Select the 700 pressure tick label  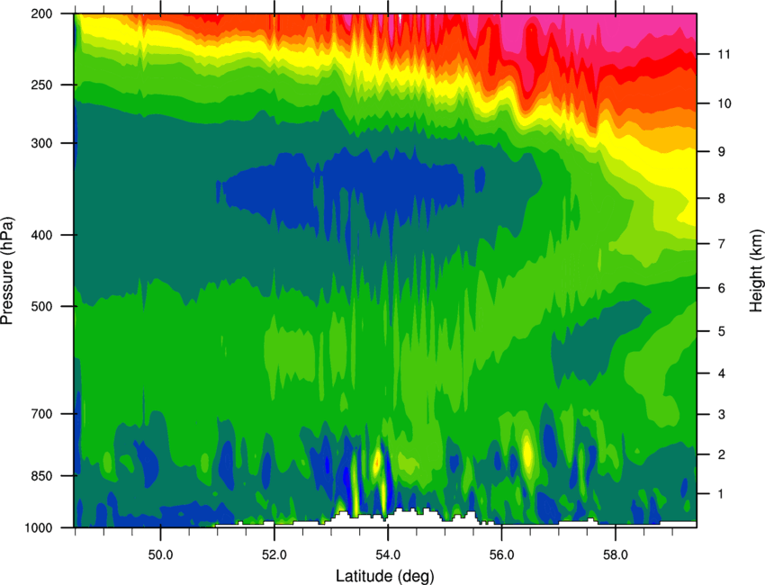(x=42, y=414)
